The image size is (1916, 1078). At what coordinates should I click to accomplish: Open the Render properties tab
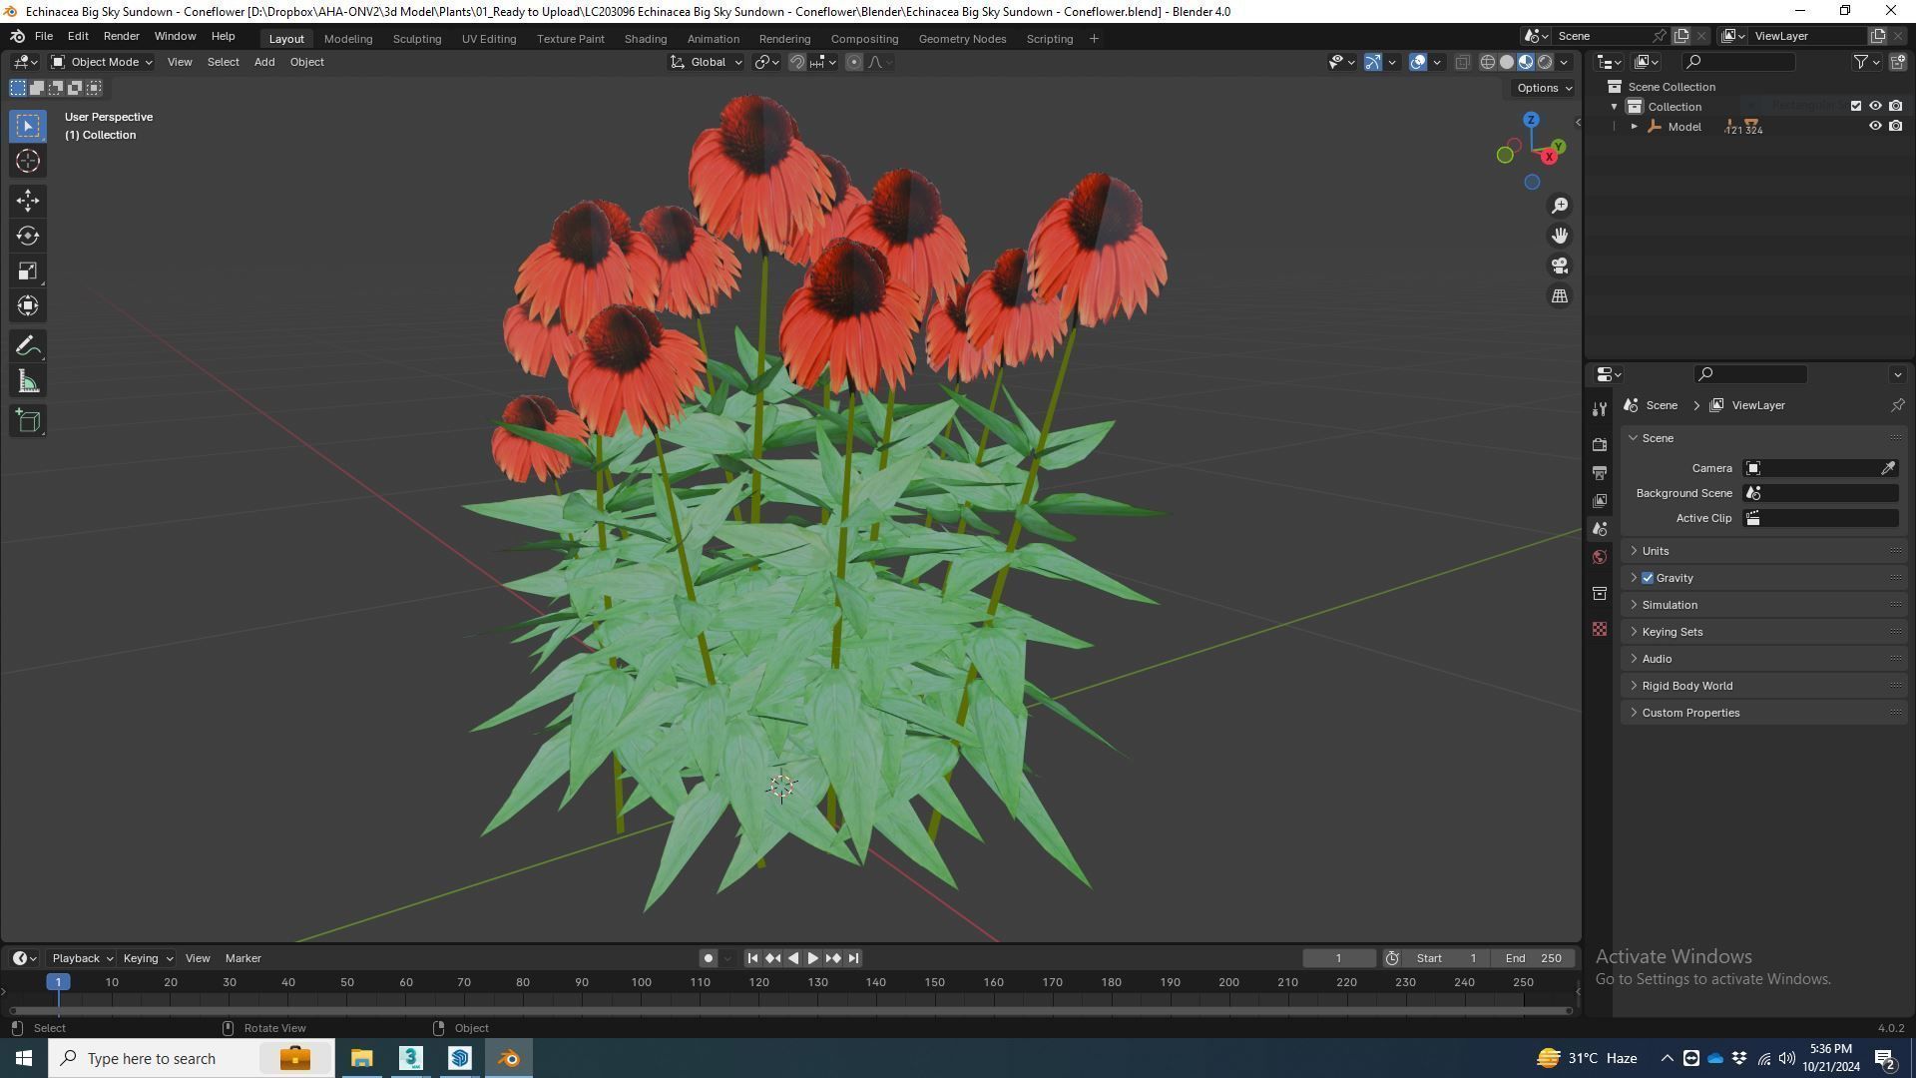(1600, 444)
